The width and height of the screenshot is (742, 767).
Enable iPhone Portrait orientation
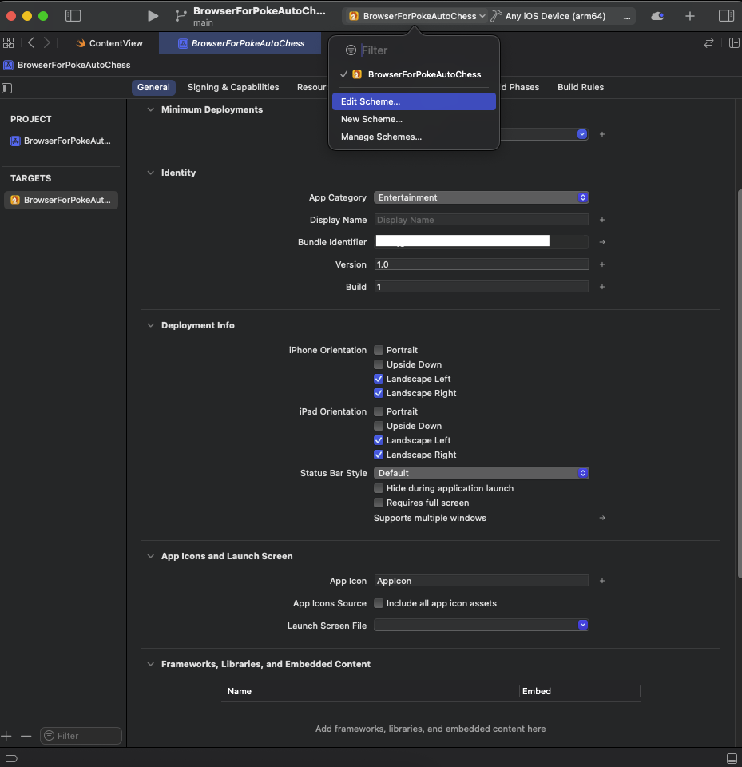(x=379, y=350)
